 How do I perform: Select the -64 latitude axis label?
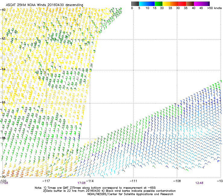[3, 69]
